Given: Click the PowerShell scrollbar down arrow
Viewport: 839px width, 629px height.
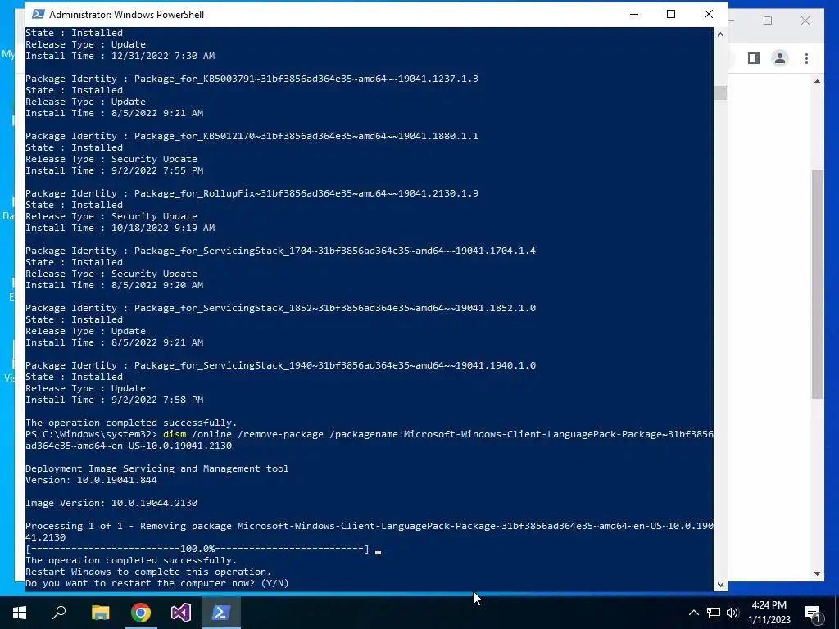Looking at the screenshot, I should tap(720, 585).
